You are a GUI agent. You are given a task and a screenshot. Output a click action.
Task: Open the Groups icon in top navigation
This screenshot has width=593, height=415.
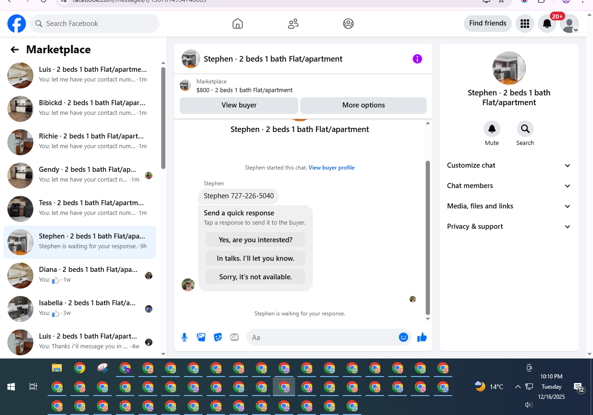click(348, 24)
